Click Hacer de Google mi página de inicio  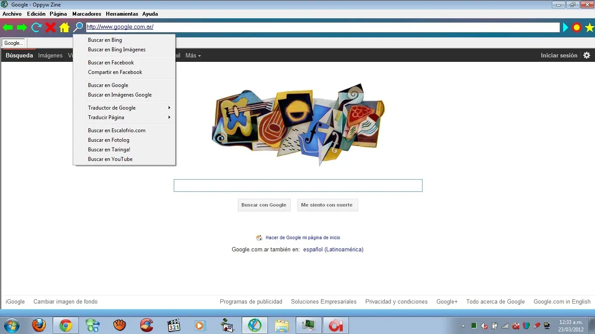tap(303, 237)
